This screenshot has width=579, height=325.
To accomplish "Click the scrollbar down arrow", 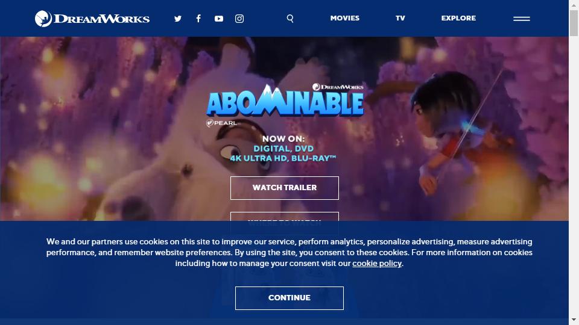I will [574, 320].
